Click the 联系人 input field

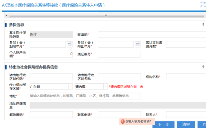pyautogui.click(x=186, y=115)
